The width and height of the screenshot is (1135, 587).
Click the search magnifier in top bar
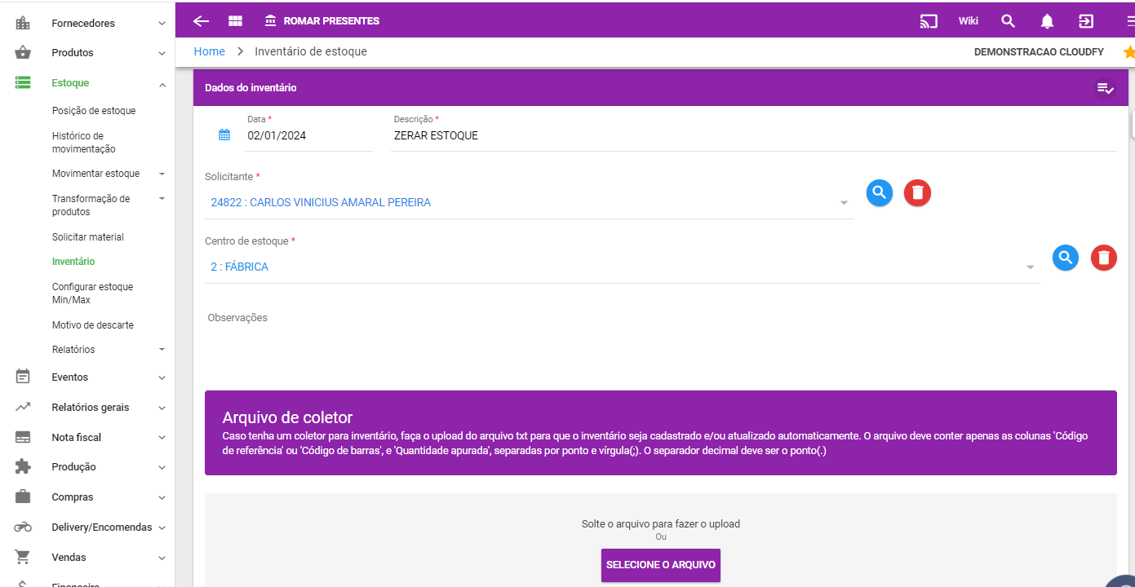1008,21
